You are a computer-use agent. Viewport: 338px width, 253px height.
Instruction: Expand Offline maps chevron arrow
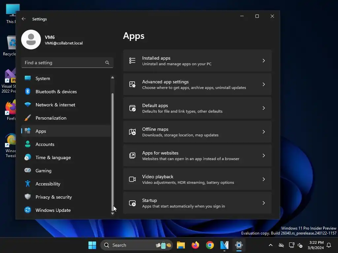pos(264,132)
